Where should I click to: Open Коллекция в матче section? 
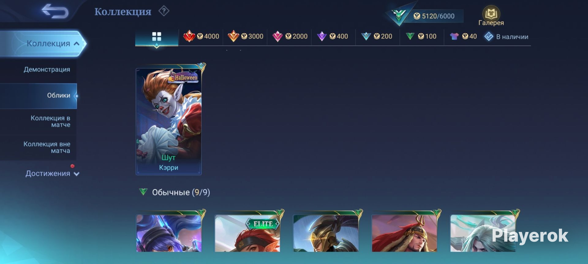click(38, 121)
